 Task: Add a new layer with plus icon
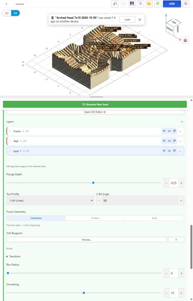182,121
